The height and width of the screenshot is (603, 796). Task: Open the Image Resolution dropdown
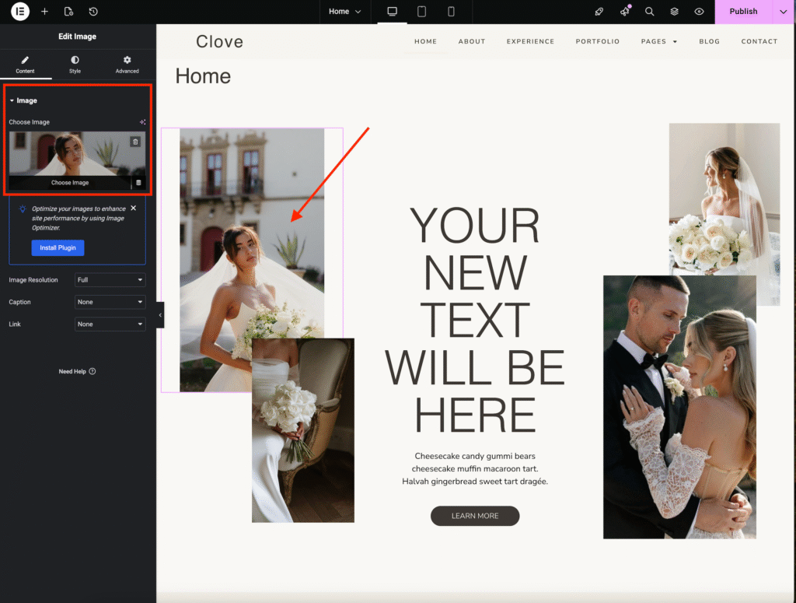point(110,279)
